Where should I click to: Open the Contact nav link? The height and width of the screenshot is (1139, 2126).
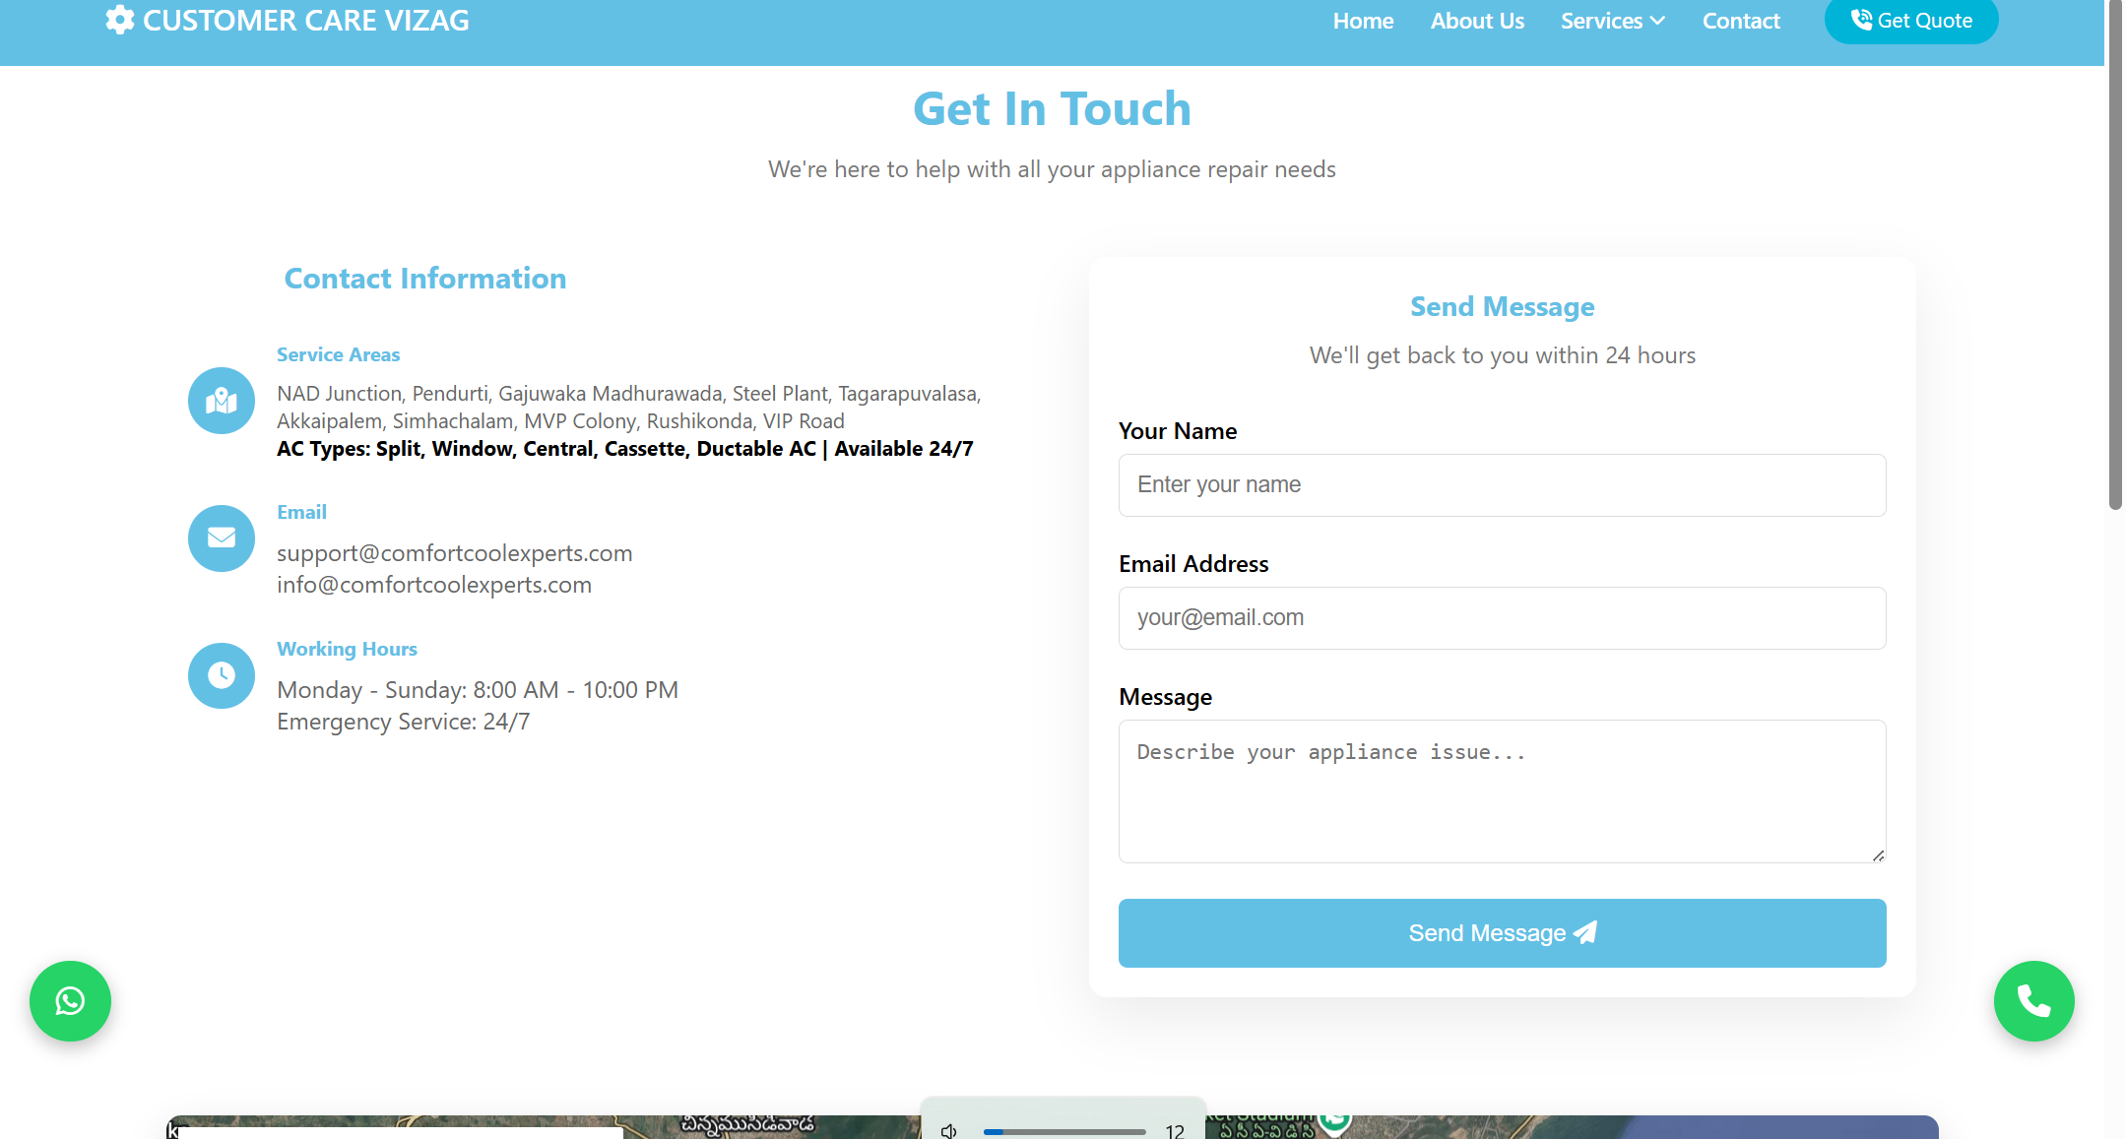(1740, 21)
